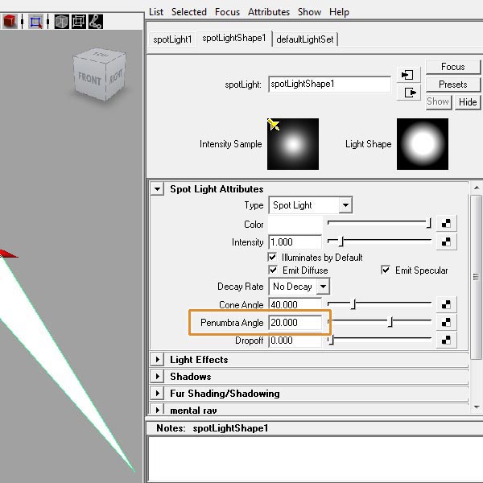Click the input connection arrow icon
483x483 pixels.
(x=408, y=75)
